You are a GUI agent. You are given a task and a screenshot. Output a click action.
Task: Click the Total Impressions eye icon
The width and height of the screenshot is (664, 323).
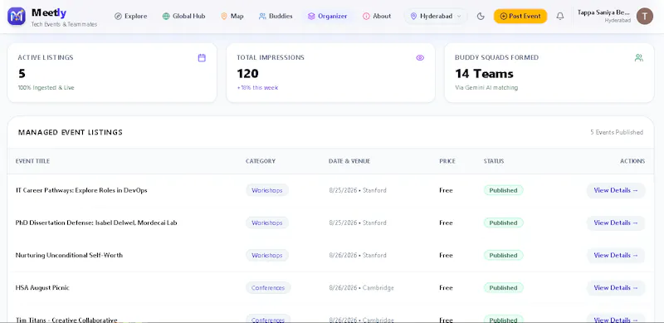click(x=420, y=57)
